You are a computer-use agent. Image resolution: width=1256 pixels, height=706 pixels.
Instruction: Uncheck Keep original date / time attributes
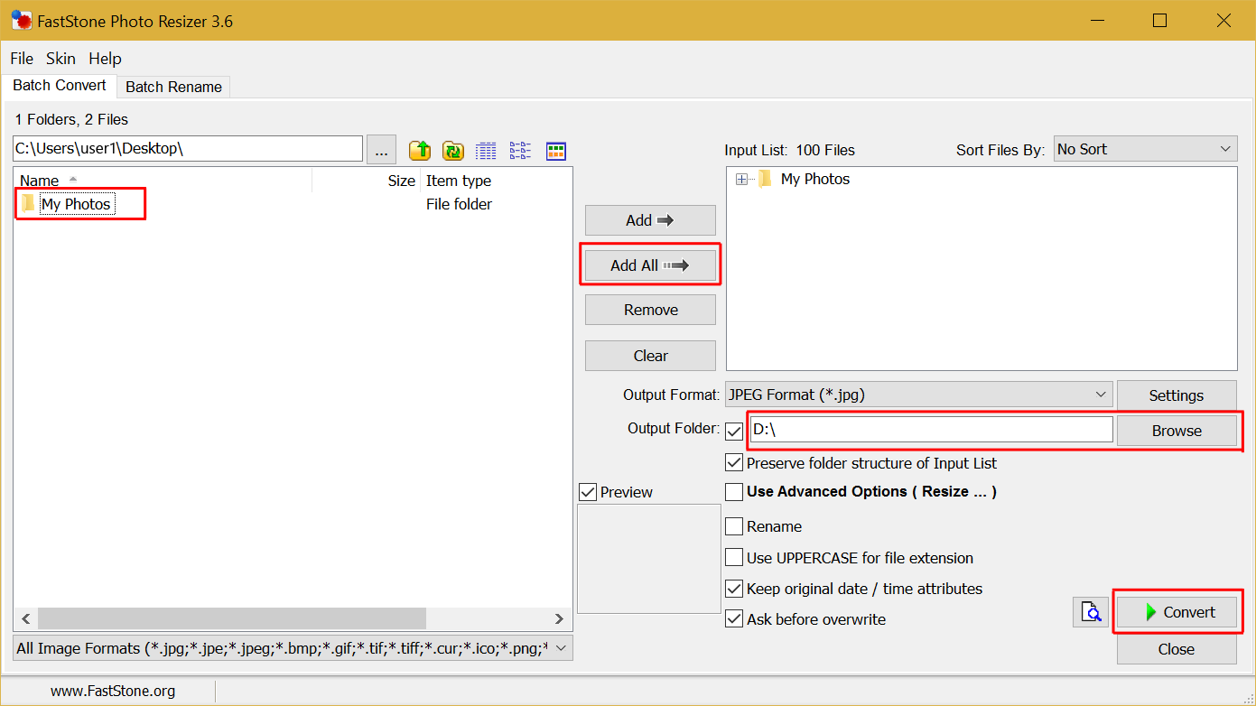click(x=734, y=589)
